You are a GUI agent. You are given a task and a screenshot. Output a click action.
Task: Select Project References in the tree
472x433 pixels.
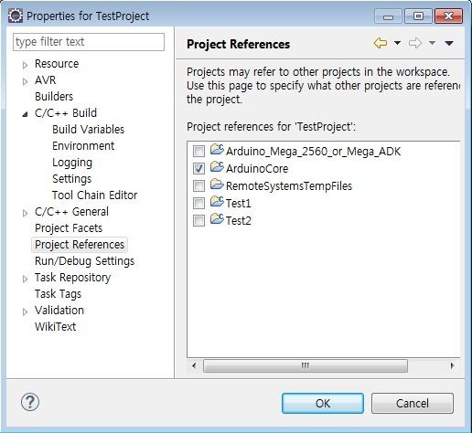80,245
